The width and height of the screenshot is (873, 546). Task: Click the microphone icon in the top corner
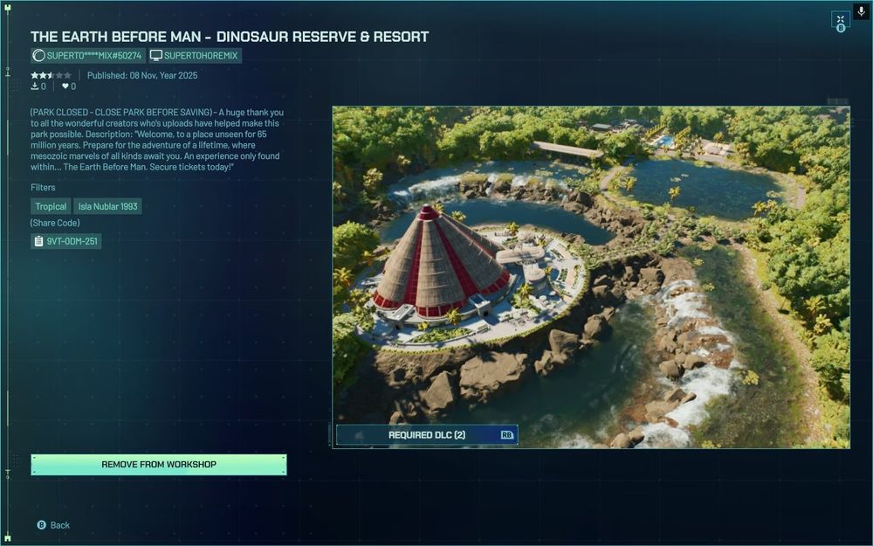(x=861, y=11)
